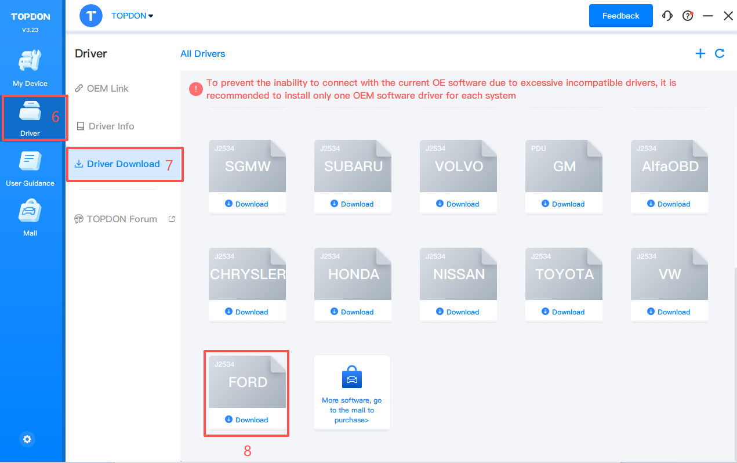Viewport: 737px width, 463px height.
Task: Open the help question mark icon
Action: click(x=688, y=16)
